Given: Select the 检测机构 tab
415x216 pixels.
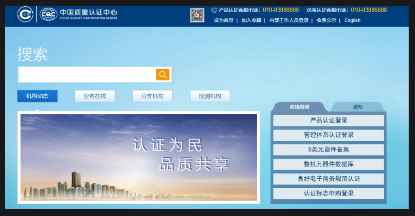Looking at the screenshot, I should click(210, 96).
